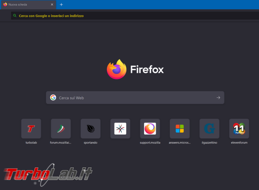Click the support.mozilla label text
The width and height of the screenshot is (259, 190).
click(150, 143)
